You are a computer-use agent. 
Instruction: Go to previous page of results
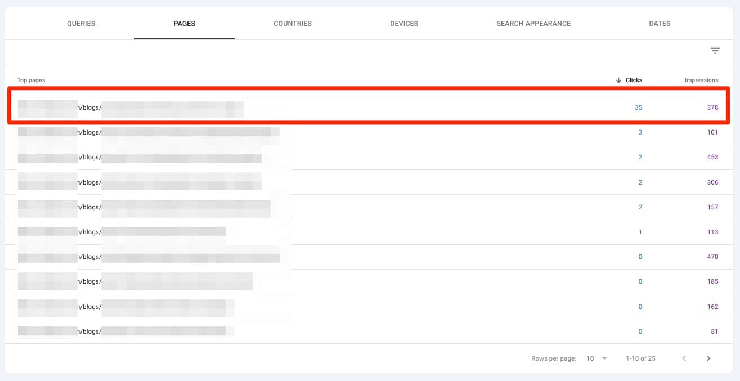coord(684,358)
